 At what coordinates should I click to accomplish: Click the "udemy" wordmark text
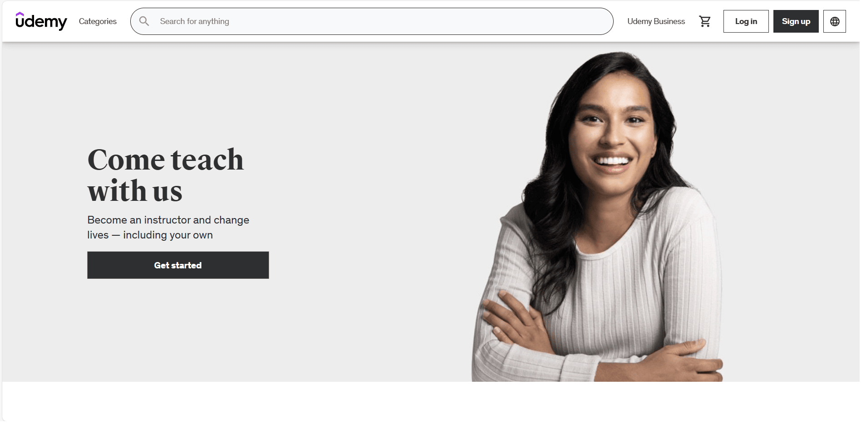coord(41,22)
